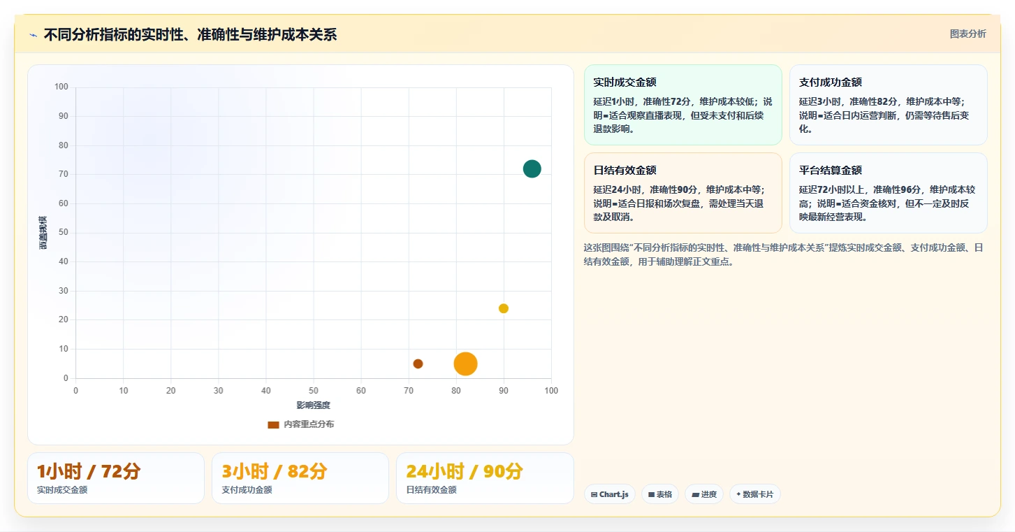Click the 实时成交金额 caption under 1小时 / 72分
Screen dimensions: 1015x532
click(62, 490)
